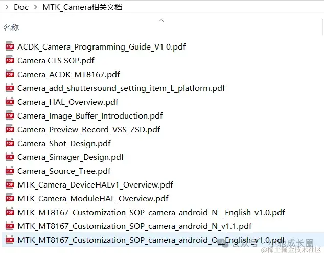Image resolution: width=324 pixels, height=256 pixels.
Task: Click MTK_Camera相关文档 breadcrumb folder
Action: 82,7
